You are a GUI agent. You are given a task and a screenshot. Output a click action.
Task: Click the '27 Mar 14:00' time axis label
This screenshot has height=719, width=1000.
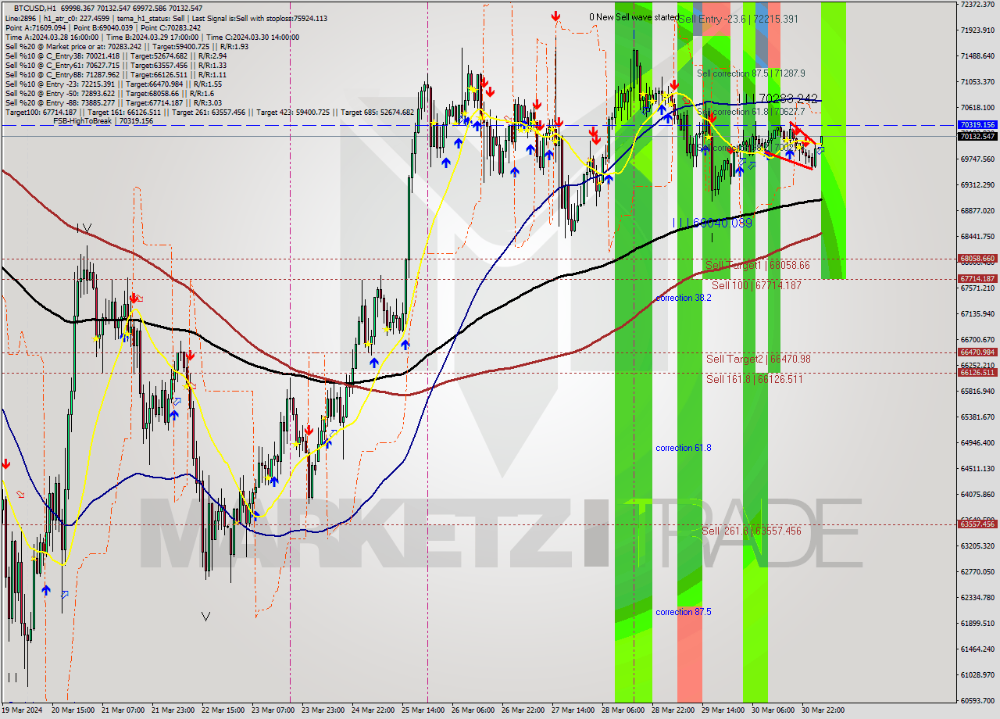573,710
